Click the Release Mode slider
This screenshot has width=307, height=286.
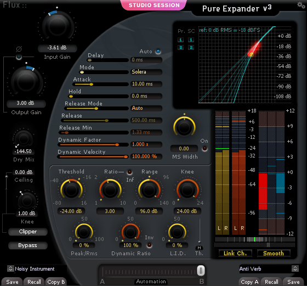(x=96, y=108)
